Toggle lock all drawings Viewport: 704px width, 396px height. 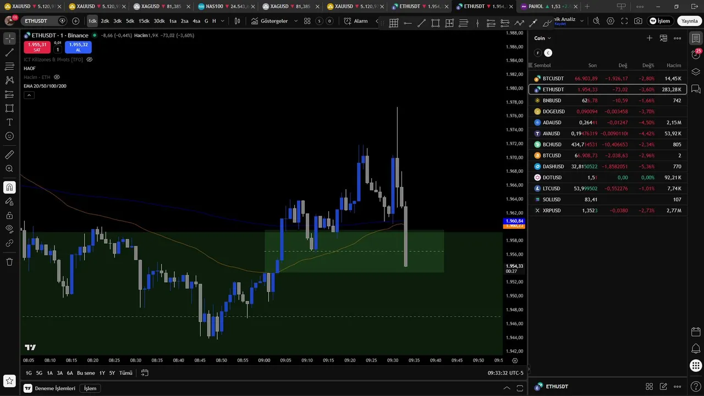point(9,215)
